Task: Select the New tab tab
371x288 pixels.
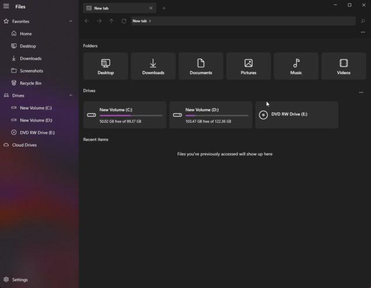Action: (119, 8)
